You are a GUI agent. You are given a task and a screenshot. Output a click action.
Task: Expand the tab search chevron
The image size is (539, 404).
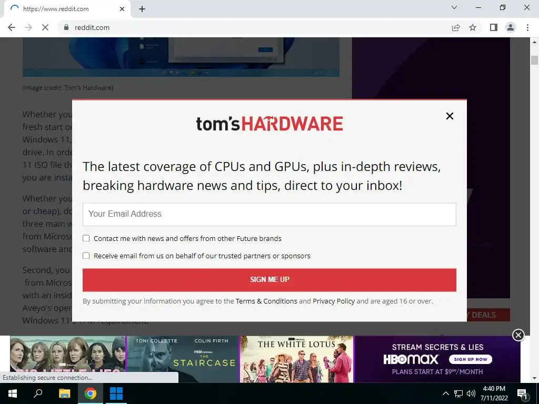[x=454, y=7]
